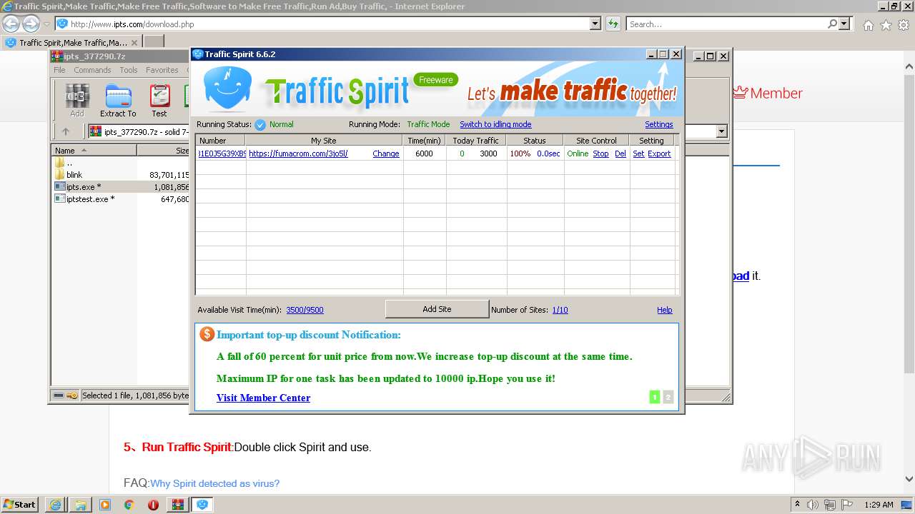Click Available Visit Time 3500/9500 link
915x514 pixels.
305,310
